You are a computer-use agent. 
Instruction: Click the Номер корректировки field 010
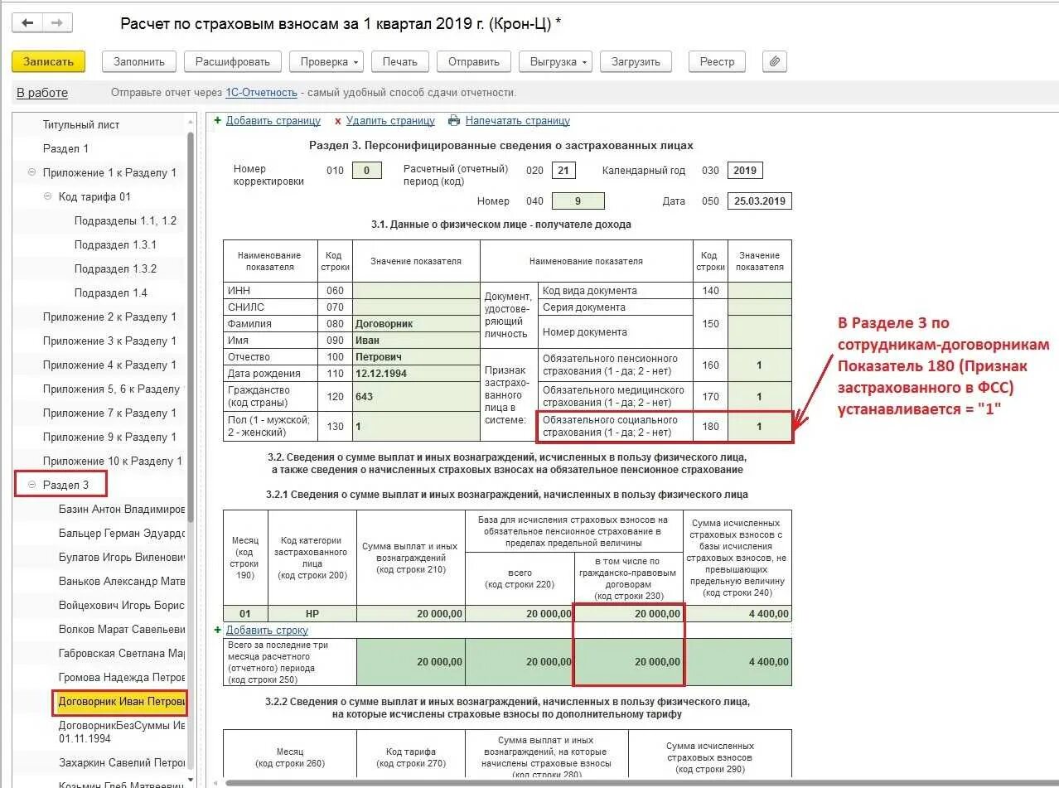367,171
